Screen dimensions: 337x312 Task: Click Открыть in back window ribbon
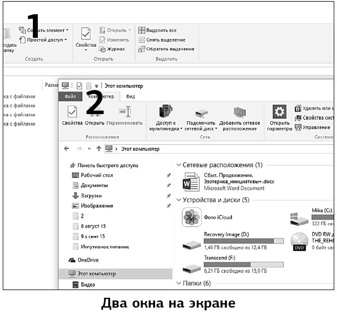[115, 30]
